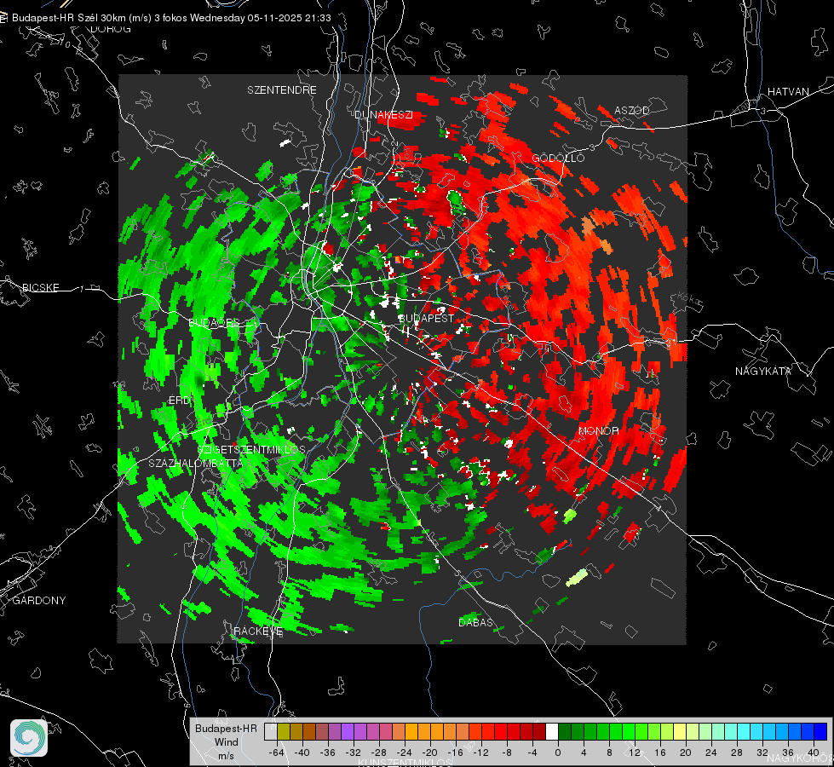The image size is (834, 767).
Task: Click the m/s unit label in legend
Action: 226,755
